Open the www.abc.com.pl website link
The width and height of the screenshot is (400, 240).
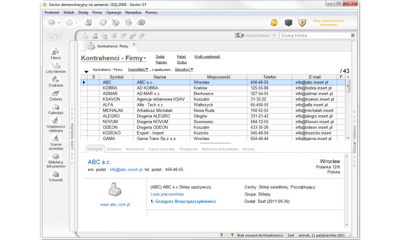[115, 204]
